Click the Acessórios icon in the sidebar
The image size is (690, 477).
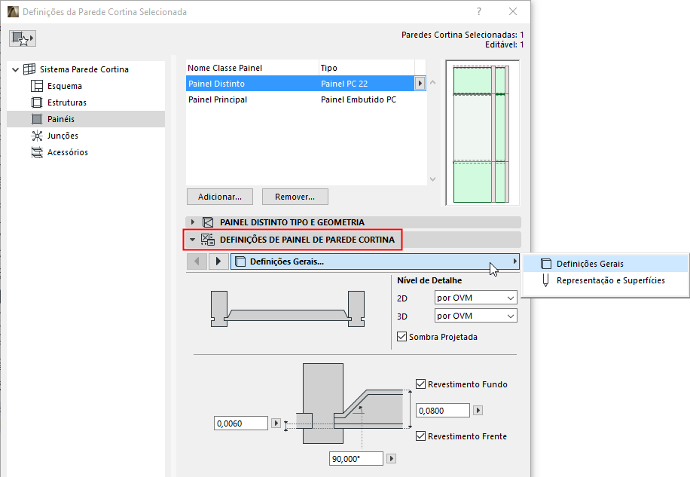pyautogui.click(x=37, y=151)
